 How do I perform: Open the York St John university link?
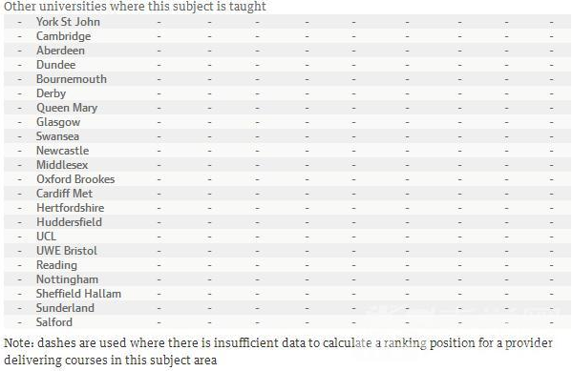68,22
